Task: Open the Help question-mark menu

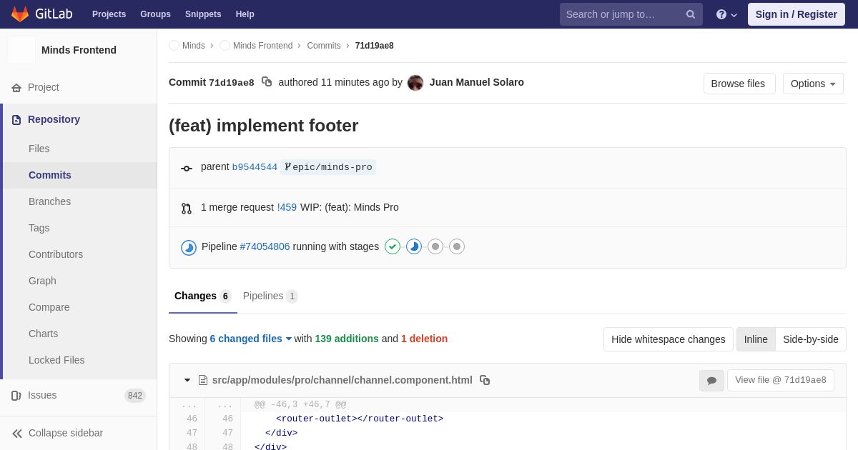Action: 726,14
